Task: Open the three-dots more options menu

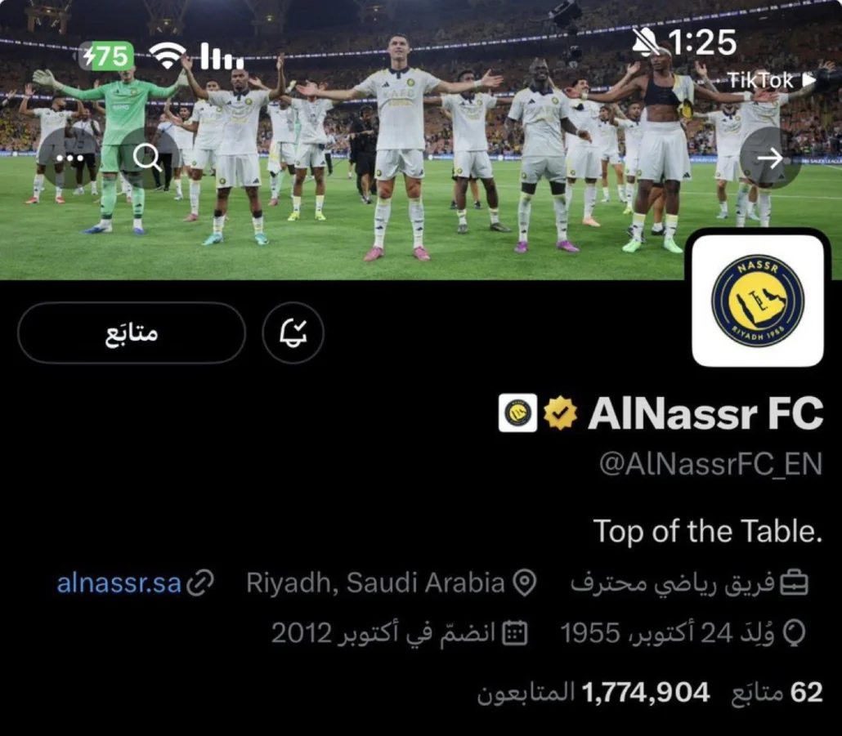Action: 69,158
